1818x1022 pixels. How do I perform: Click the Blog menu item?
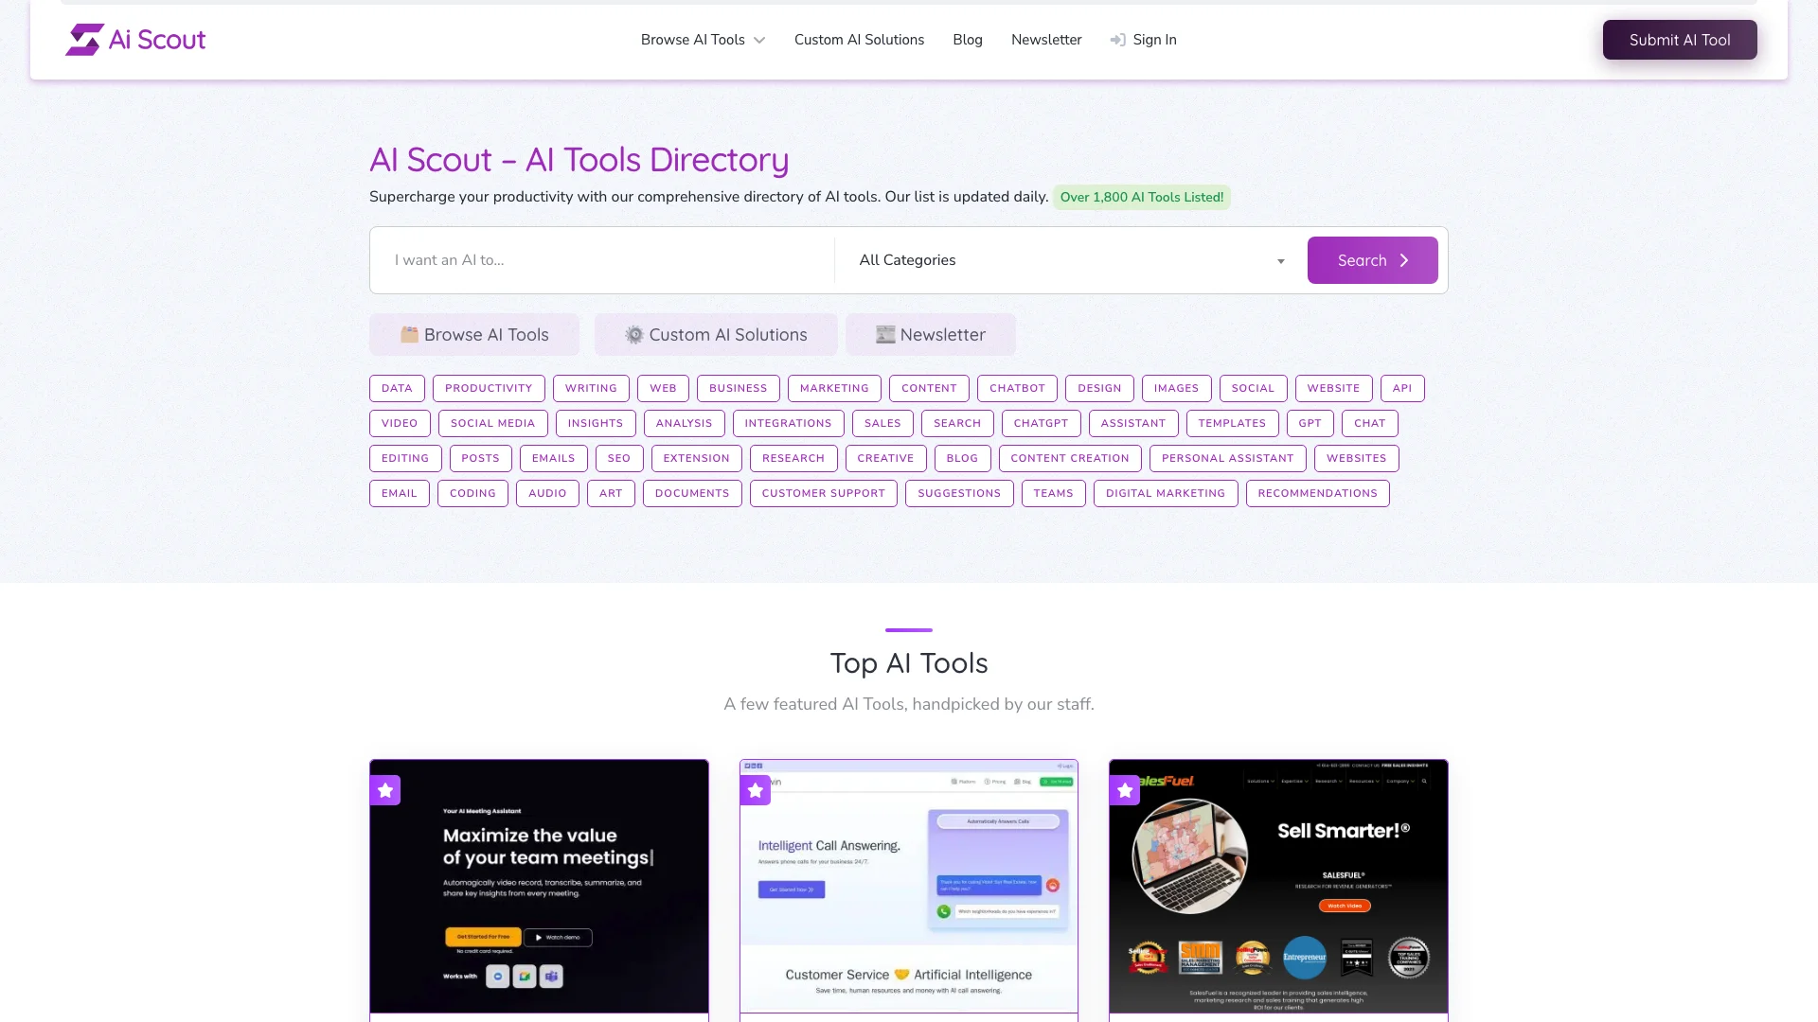pos(968,40)
